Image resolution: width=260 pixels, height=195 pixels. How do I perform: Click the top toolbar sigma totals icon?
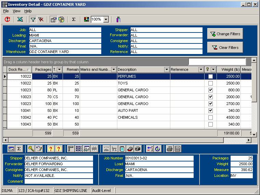click(74, 19)
